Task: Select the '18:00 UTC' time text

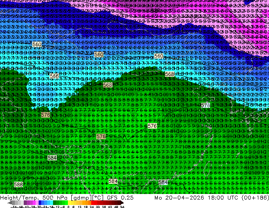Action: point(223,197)
